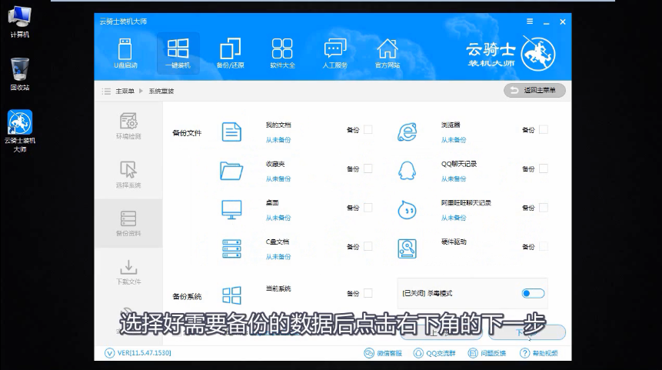
Task: Click the 云骑士 knight logo
Action: click(x=537, y=54)
